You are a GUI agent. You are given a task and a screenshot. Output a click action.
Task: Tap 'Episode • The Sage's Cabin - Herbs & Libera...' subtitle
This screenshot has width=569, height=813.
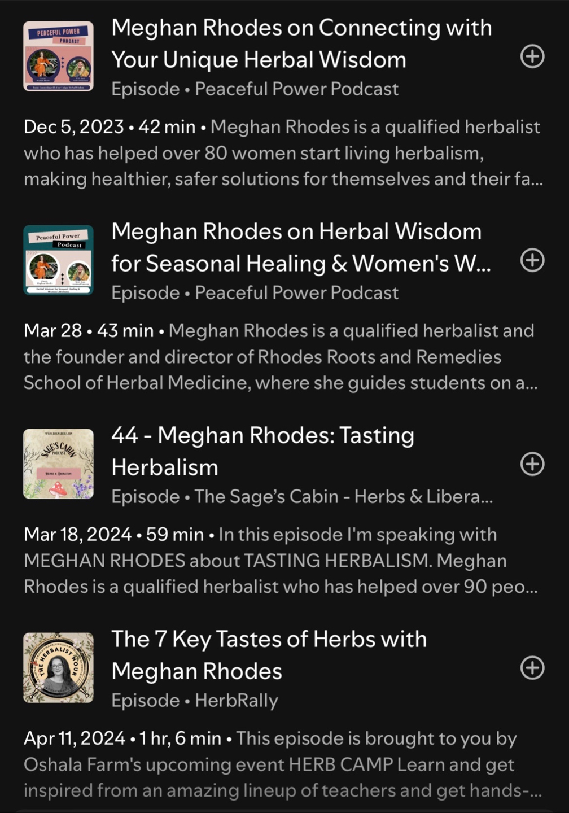[x=301, y=497]
